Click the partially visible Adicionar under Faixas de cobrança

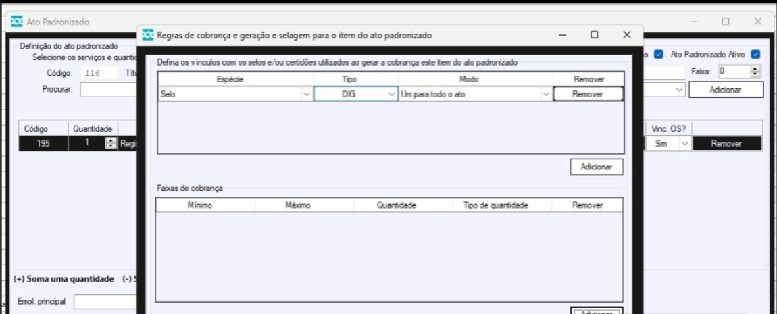(597, 311)
